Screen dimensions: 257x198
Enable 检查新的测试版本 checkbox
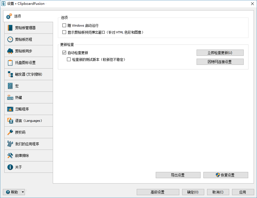pos(69,59)
